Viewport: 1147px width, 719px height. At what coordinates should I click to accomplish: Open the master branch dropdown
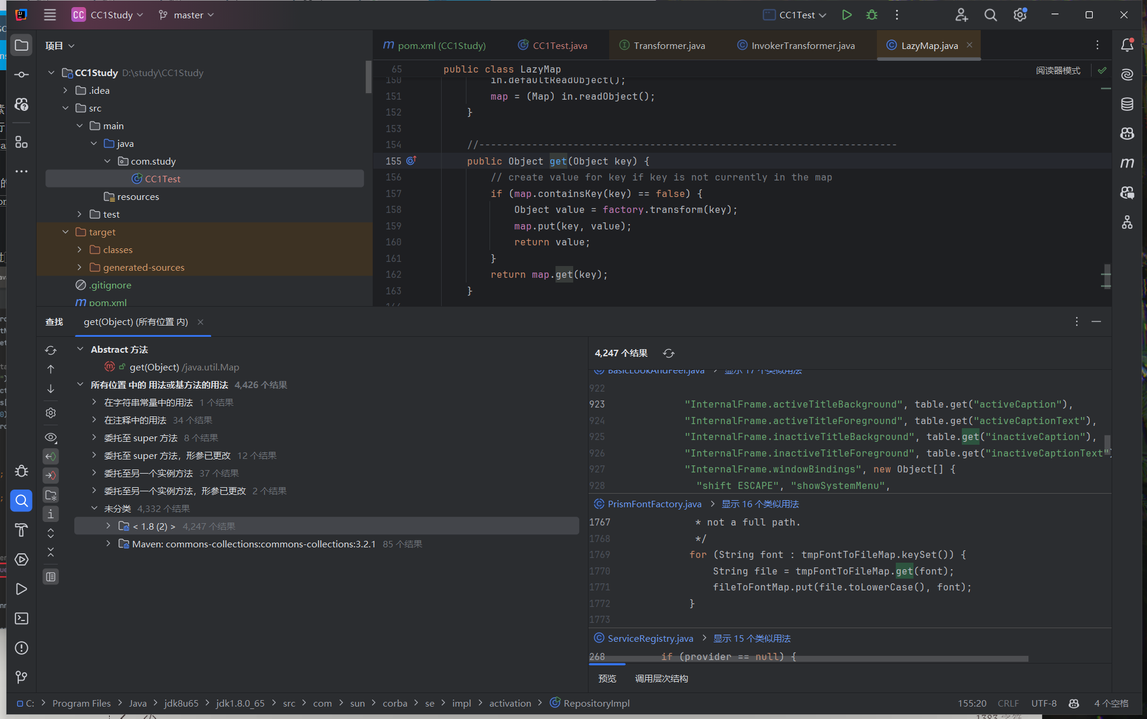[186, 15]
